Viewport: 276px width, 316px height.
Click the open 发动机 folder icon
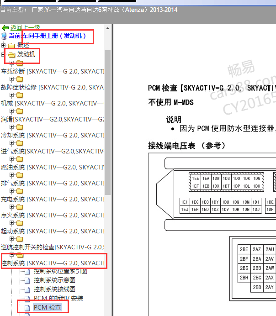(12, 54)
